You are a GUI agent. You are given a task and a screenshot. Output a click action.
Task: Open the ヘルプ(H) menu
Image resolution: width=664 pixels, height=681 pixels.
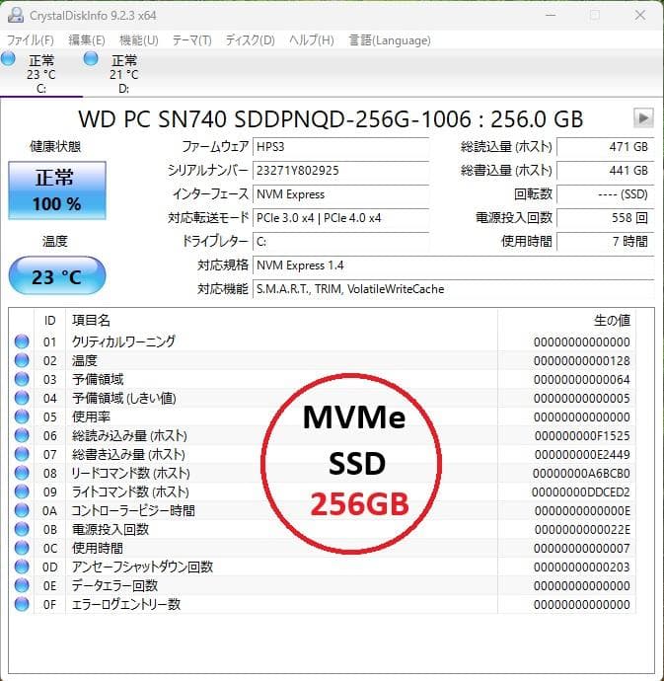[x=312, y=40]
